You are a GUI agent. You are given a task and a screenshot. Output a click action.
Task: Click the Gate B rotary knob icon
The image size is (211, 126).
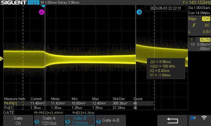(68, 122)
